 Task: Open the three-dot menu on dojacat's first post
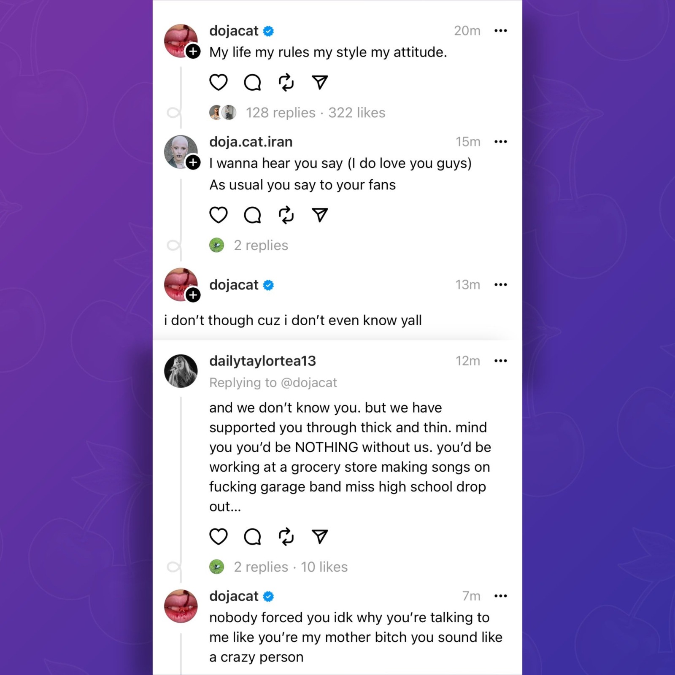pyautogui.click(x=500, y=30)
